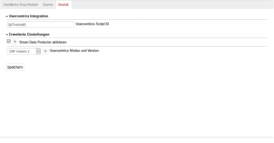Click the 'Usercentrics Script ID' label text

pyautogui.click(x=92, y=24)
